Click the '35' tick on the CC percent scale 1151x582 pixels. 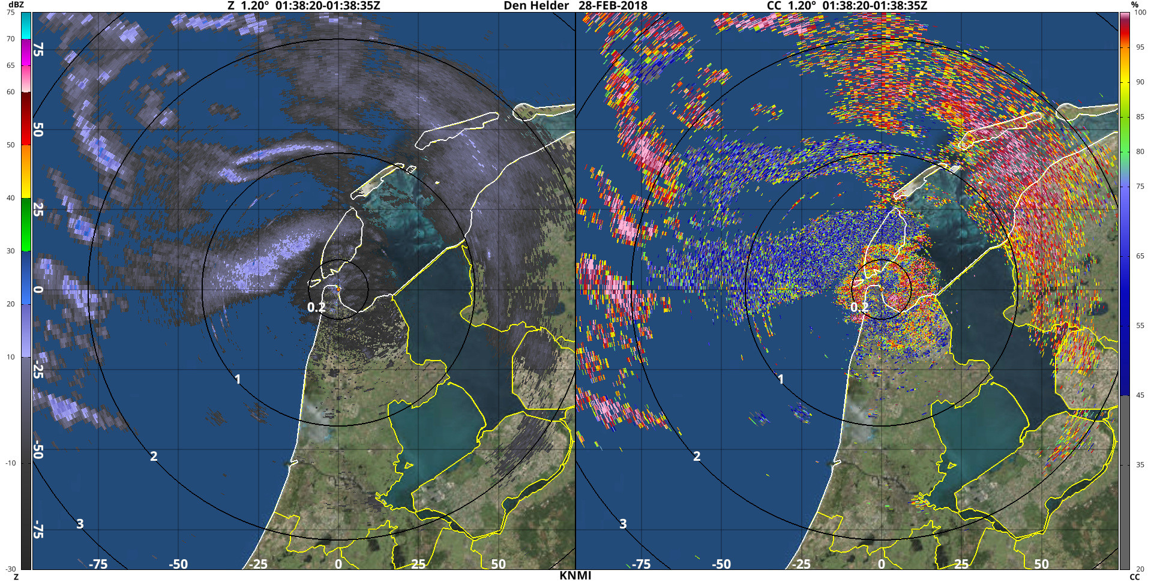tap(1140, 465)
